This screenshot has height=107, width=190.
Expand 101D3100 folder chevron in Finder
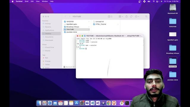point(89,22)
